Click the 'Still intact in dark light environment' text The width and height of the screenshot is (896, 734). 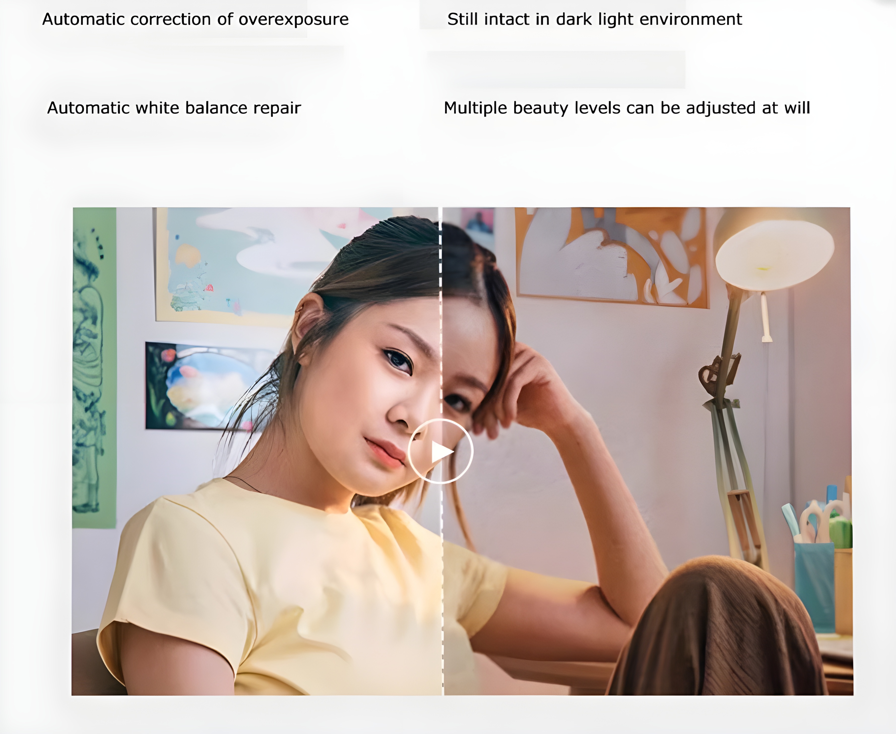point(595,19)
